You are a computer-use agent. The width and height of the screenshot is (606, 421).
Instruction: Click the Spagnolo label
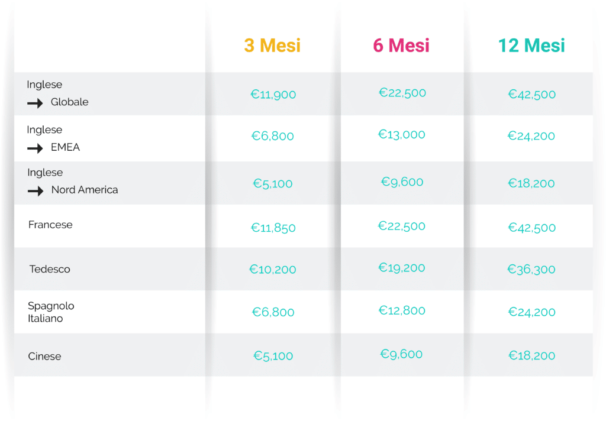tap(51, 306)
